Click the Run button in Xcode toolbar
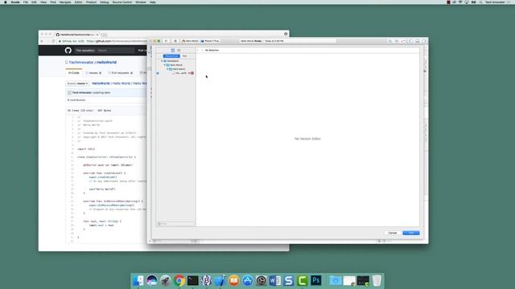 coord(167,41)
